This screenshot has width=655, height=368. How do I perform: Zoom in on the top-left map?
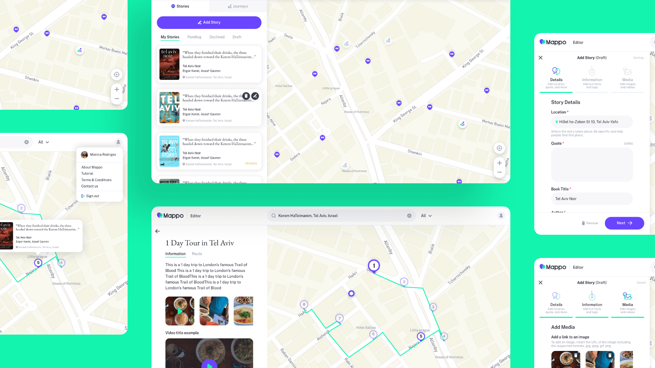tap(117, 89)
